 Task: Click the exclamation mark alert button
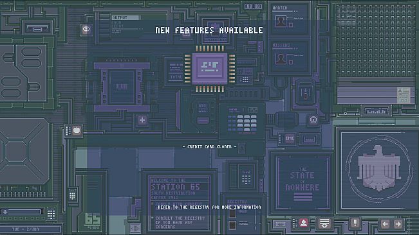coord(355,223)
